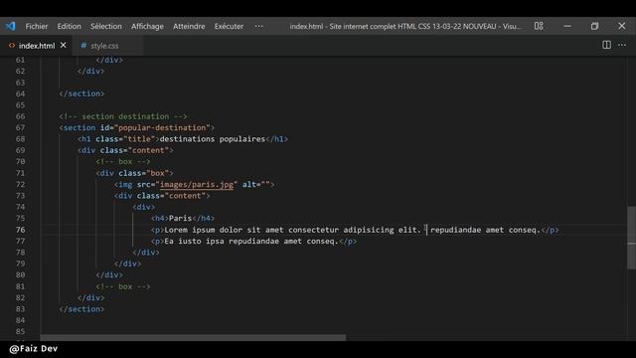Click line number 76 in the gutter
636x358 pixels.
(20, 230)
